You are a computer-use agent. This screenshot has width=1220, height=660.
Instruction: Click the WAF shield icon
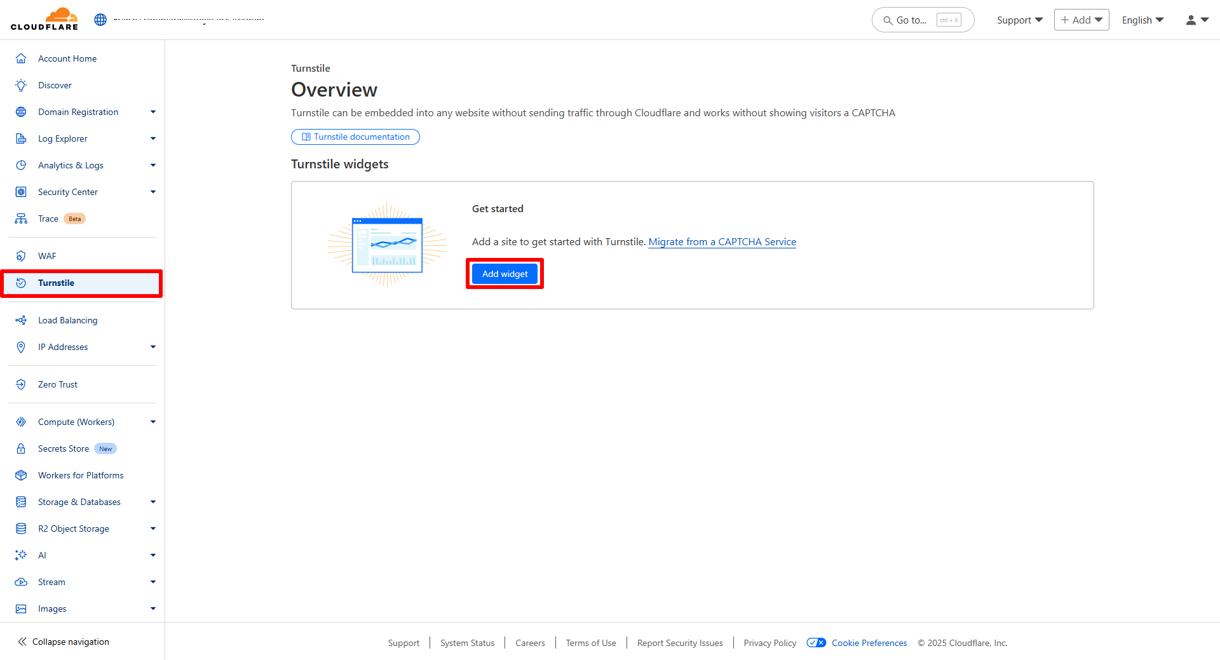tap(21, 256)
